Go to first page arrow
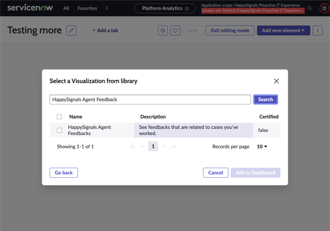The width and height of the screenshot is (330, 231). pos(133,146)
